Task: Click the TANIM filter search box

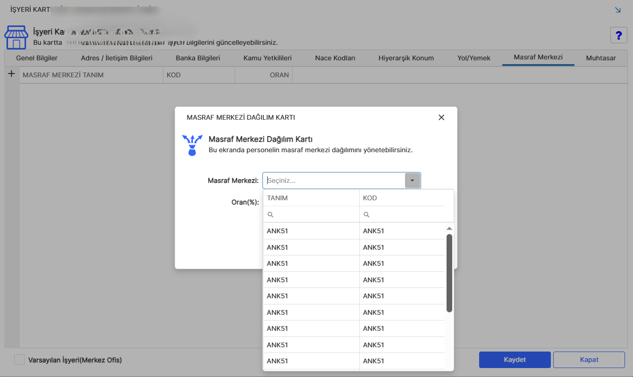Action: 311,214
